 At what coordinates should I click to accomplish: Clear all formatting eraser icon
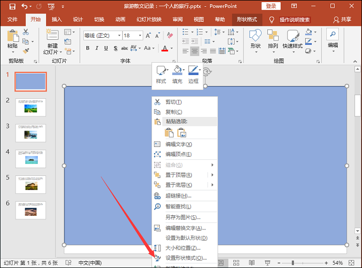click(170, 35)
